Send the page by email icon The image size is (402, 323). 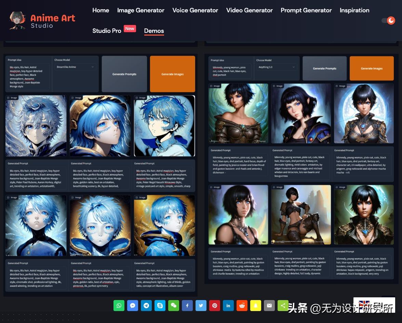[x=269, y=306]
